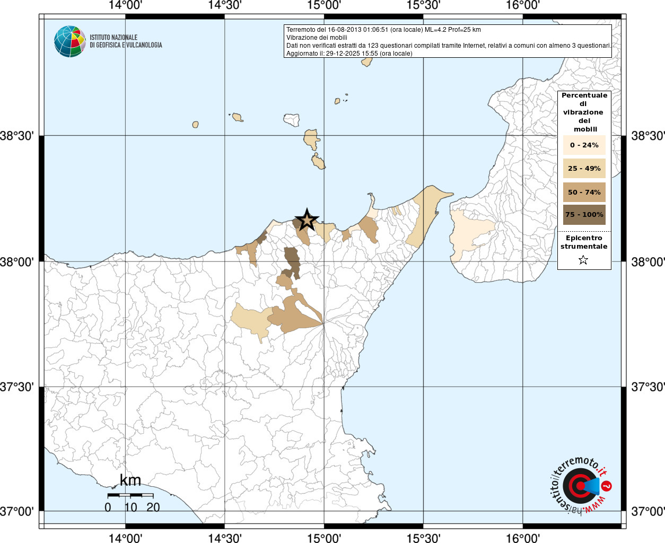Click the right 38°30' latitude label
665x543 pixels.
coord(647,136)
